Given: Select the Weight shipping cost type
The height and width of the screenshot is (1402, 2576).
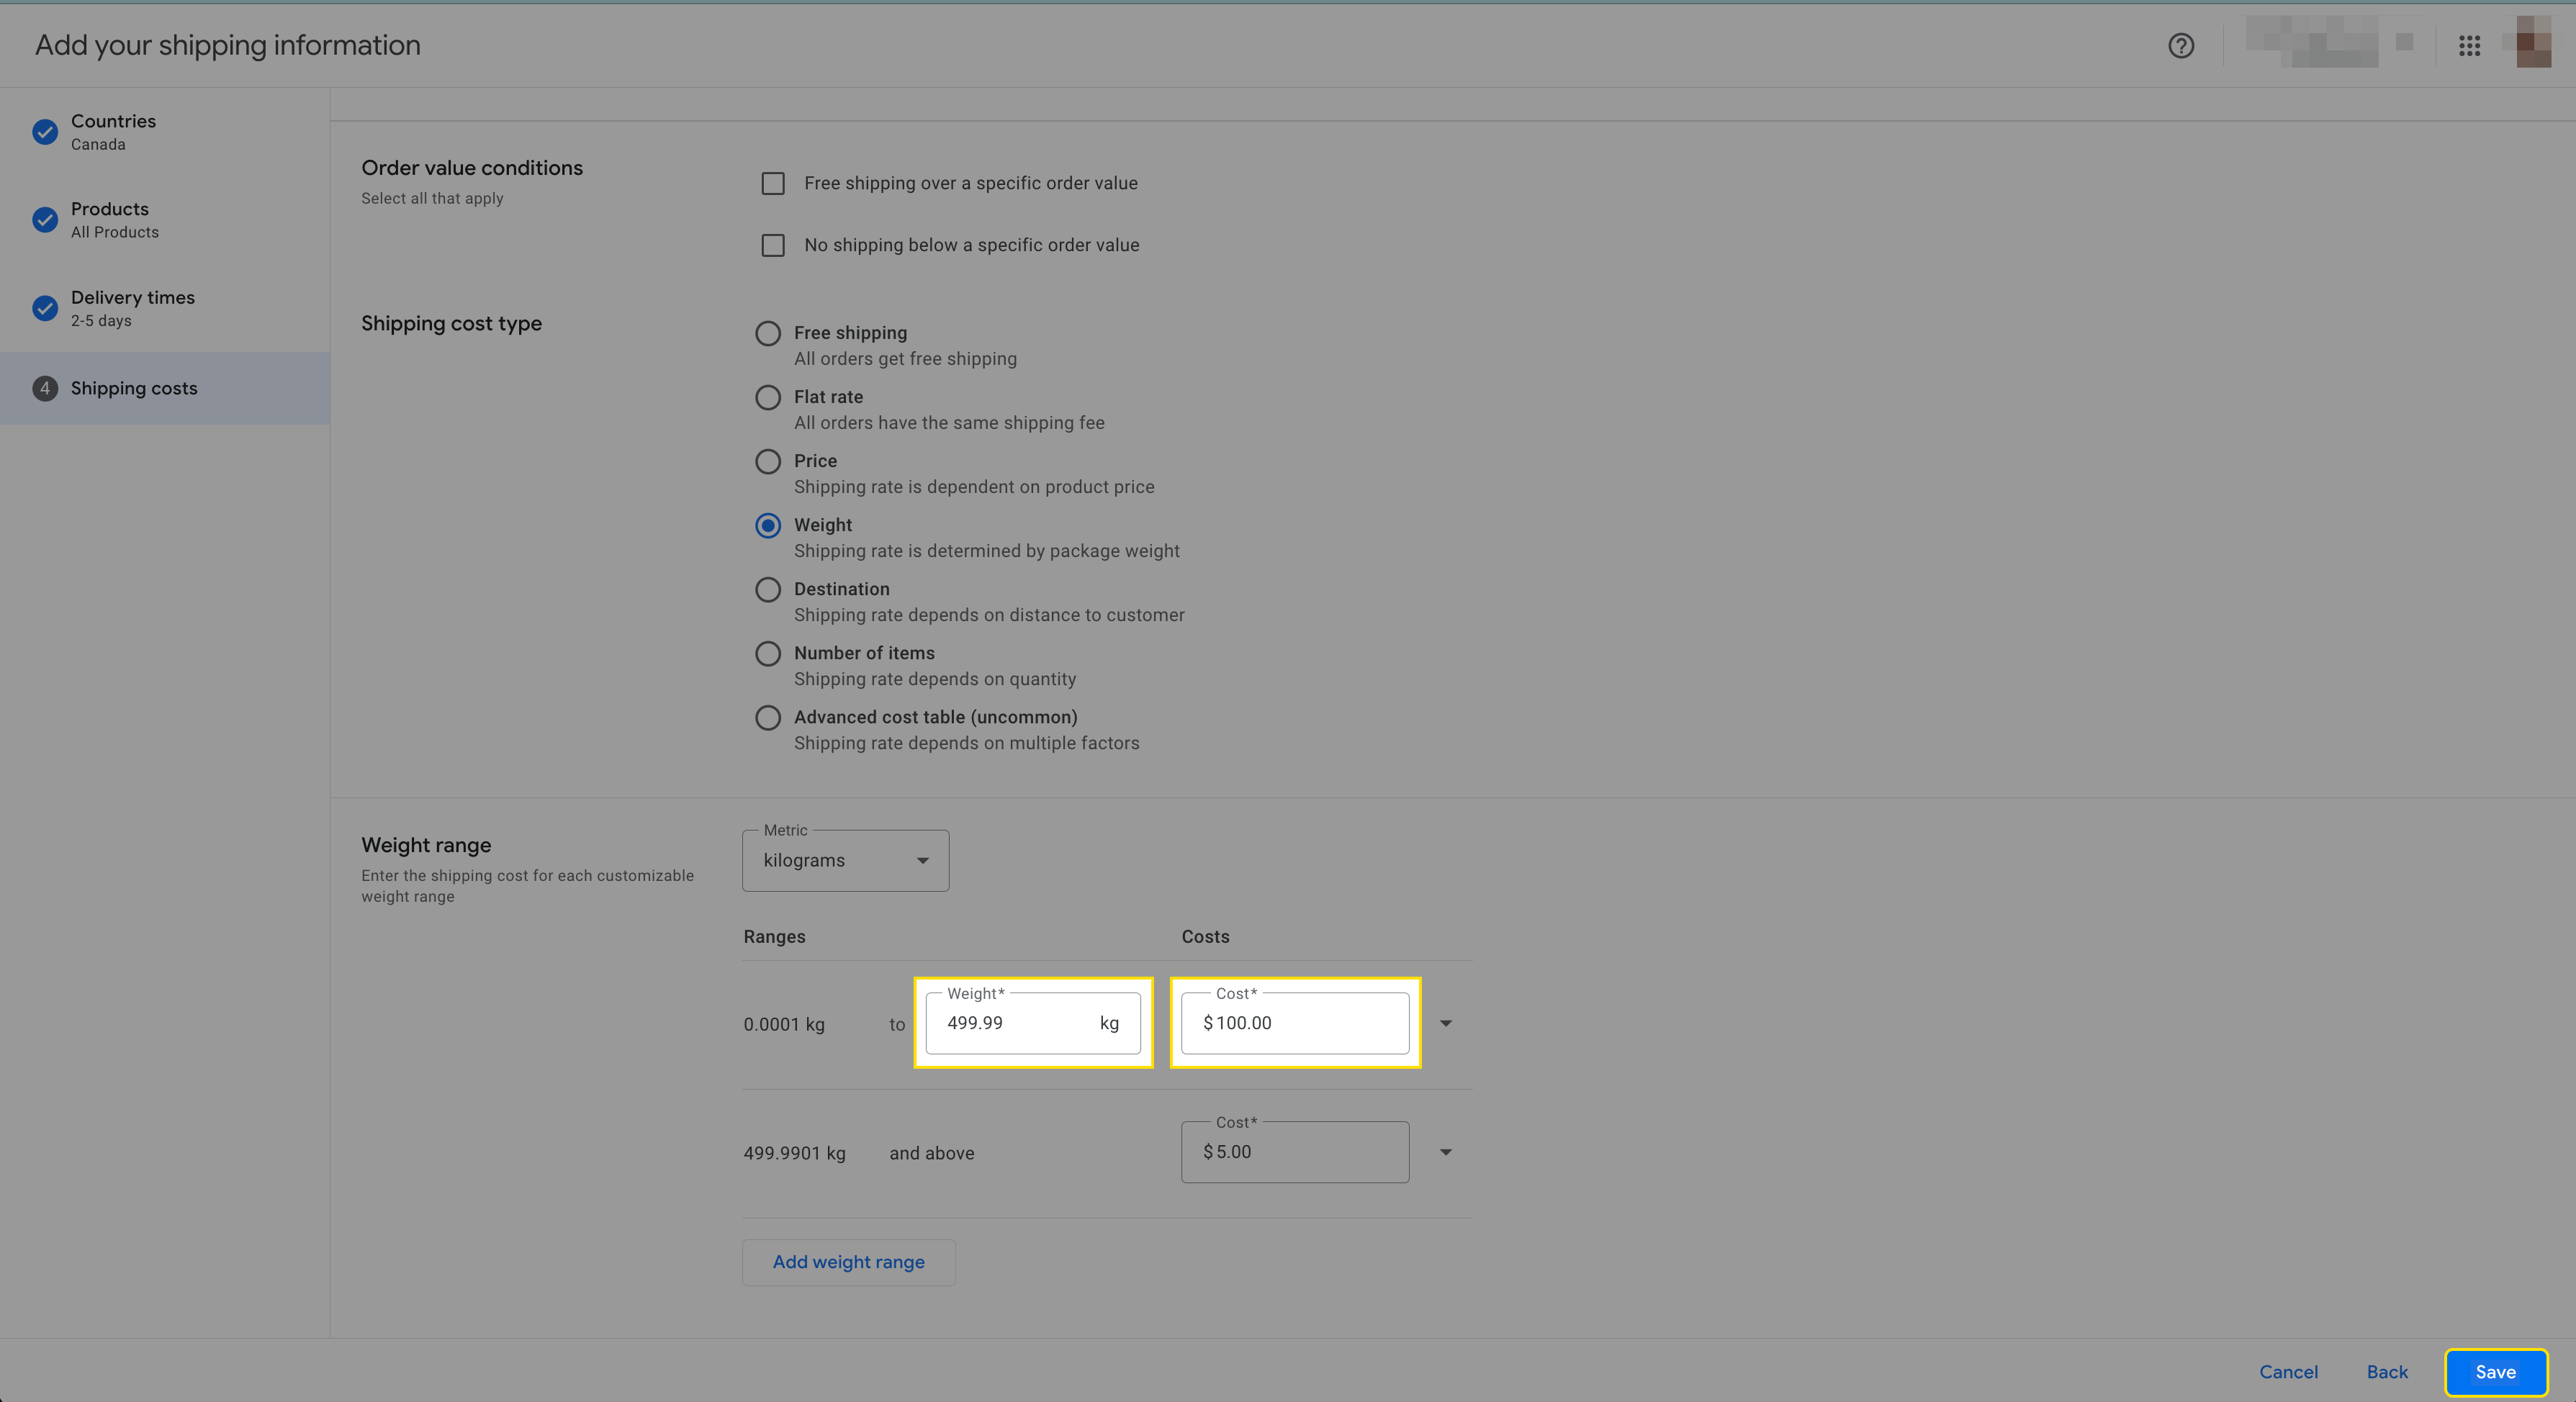Looking at the screenshot, I should (x=768, y=526).
